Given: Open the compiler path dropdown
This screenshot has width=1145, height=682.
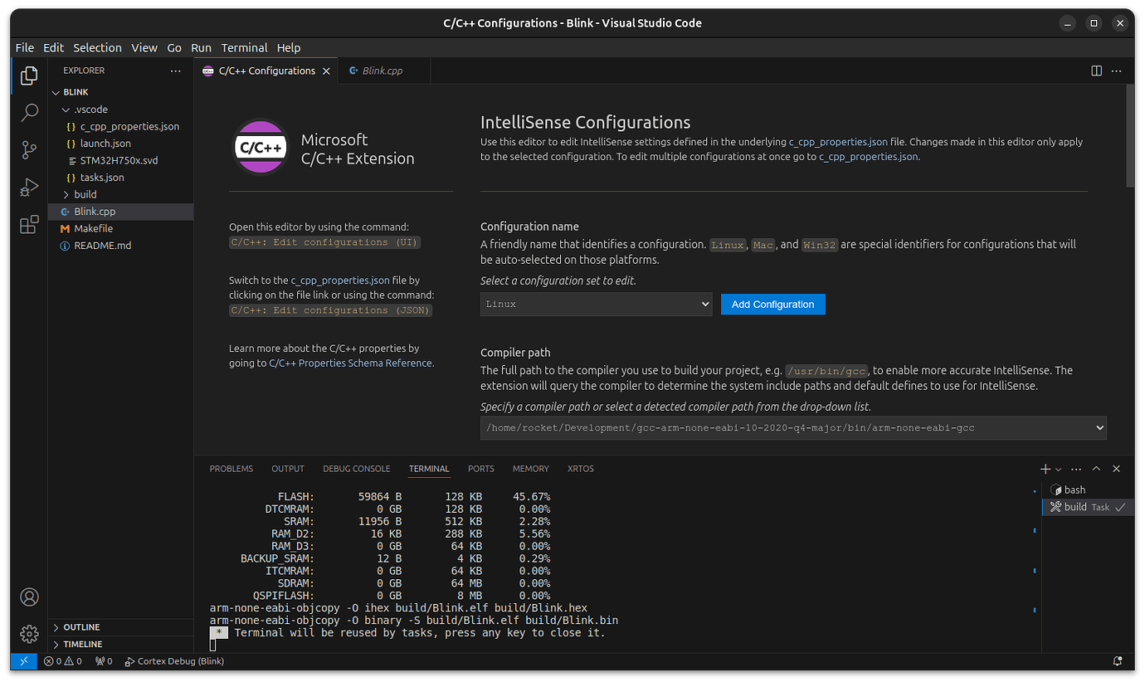Looking at the screenshot, I should click(x=1097, y=427).
